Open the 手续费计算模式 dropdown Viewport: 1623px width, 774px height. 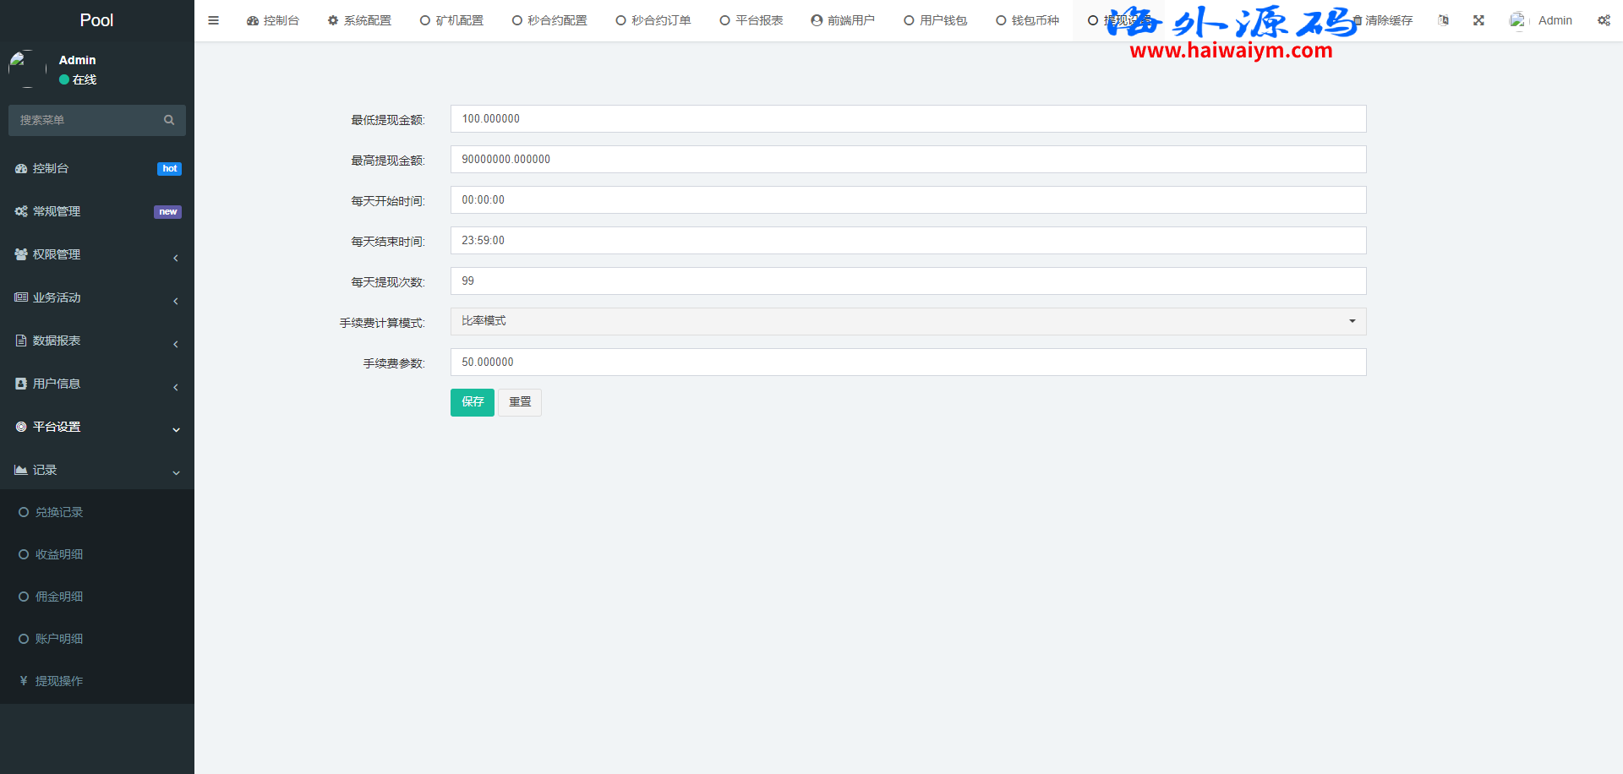(x=908, y=321)
